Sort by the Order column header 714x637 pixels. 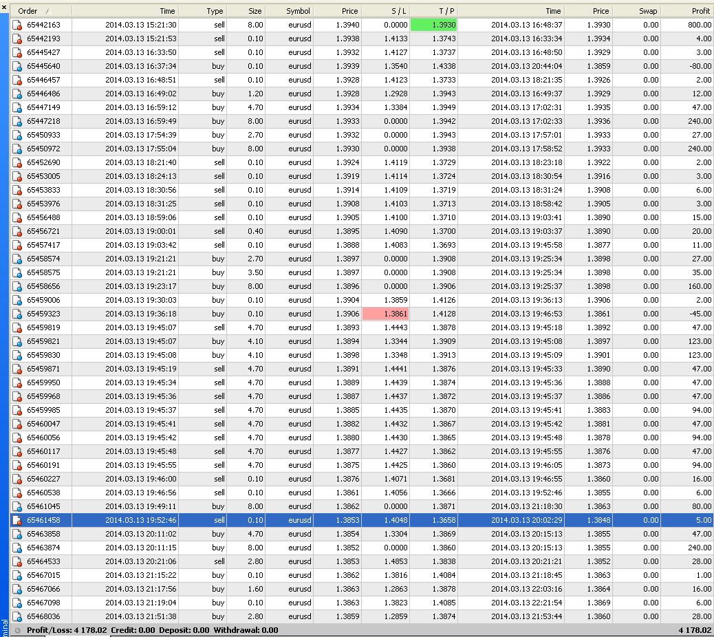tap(41, 11)
